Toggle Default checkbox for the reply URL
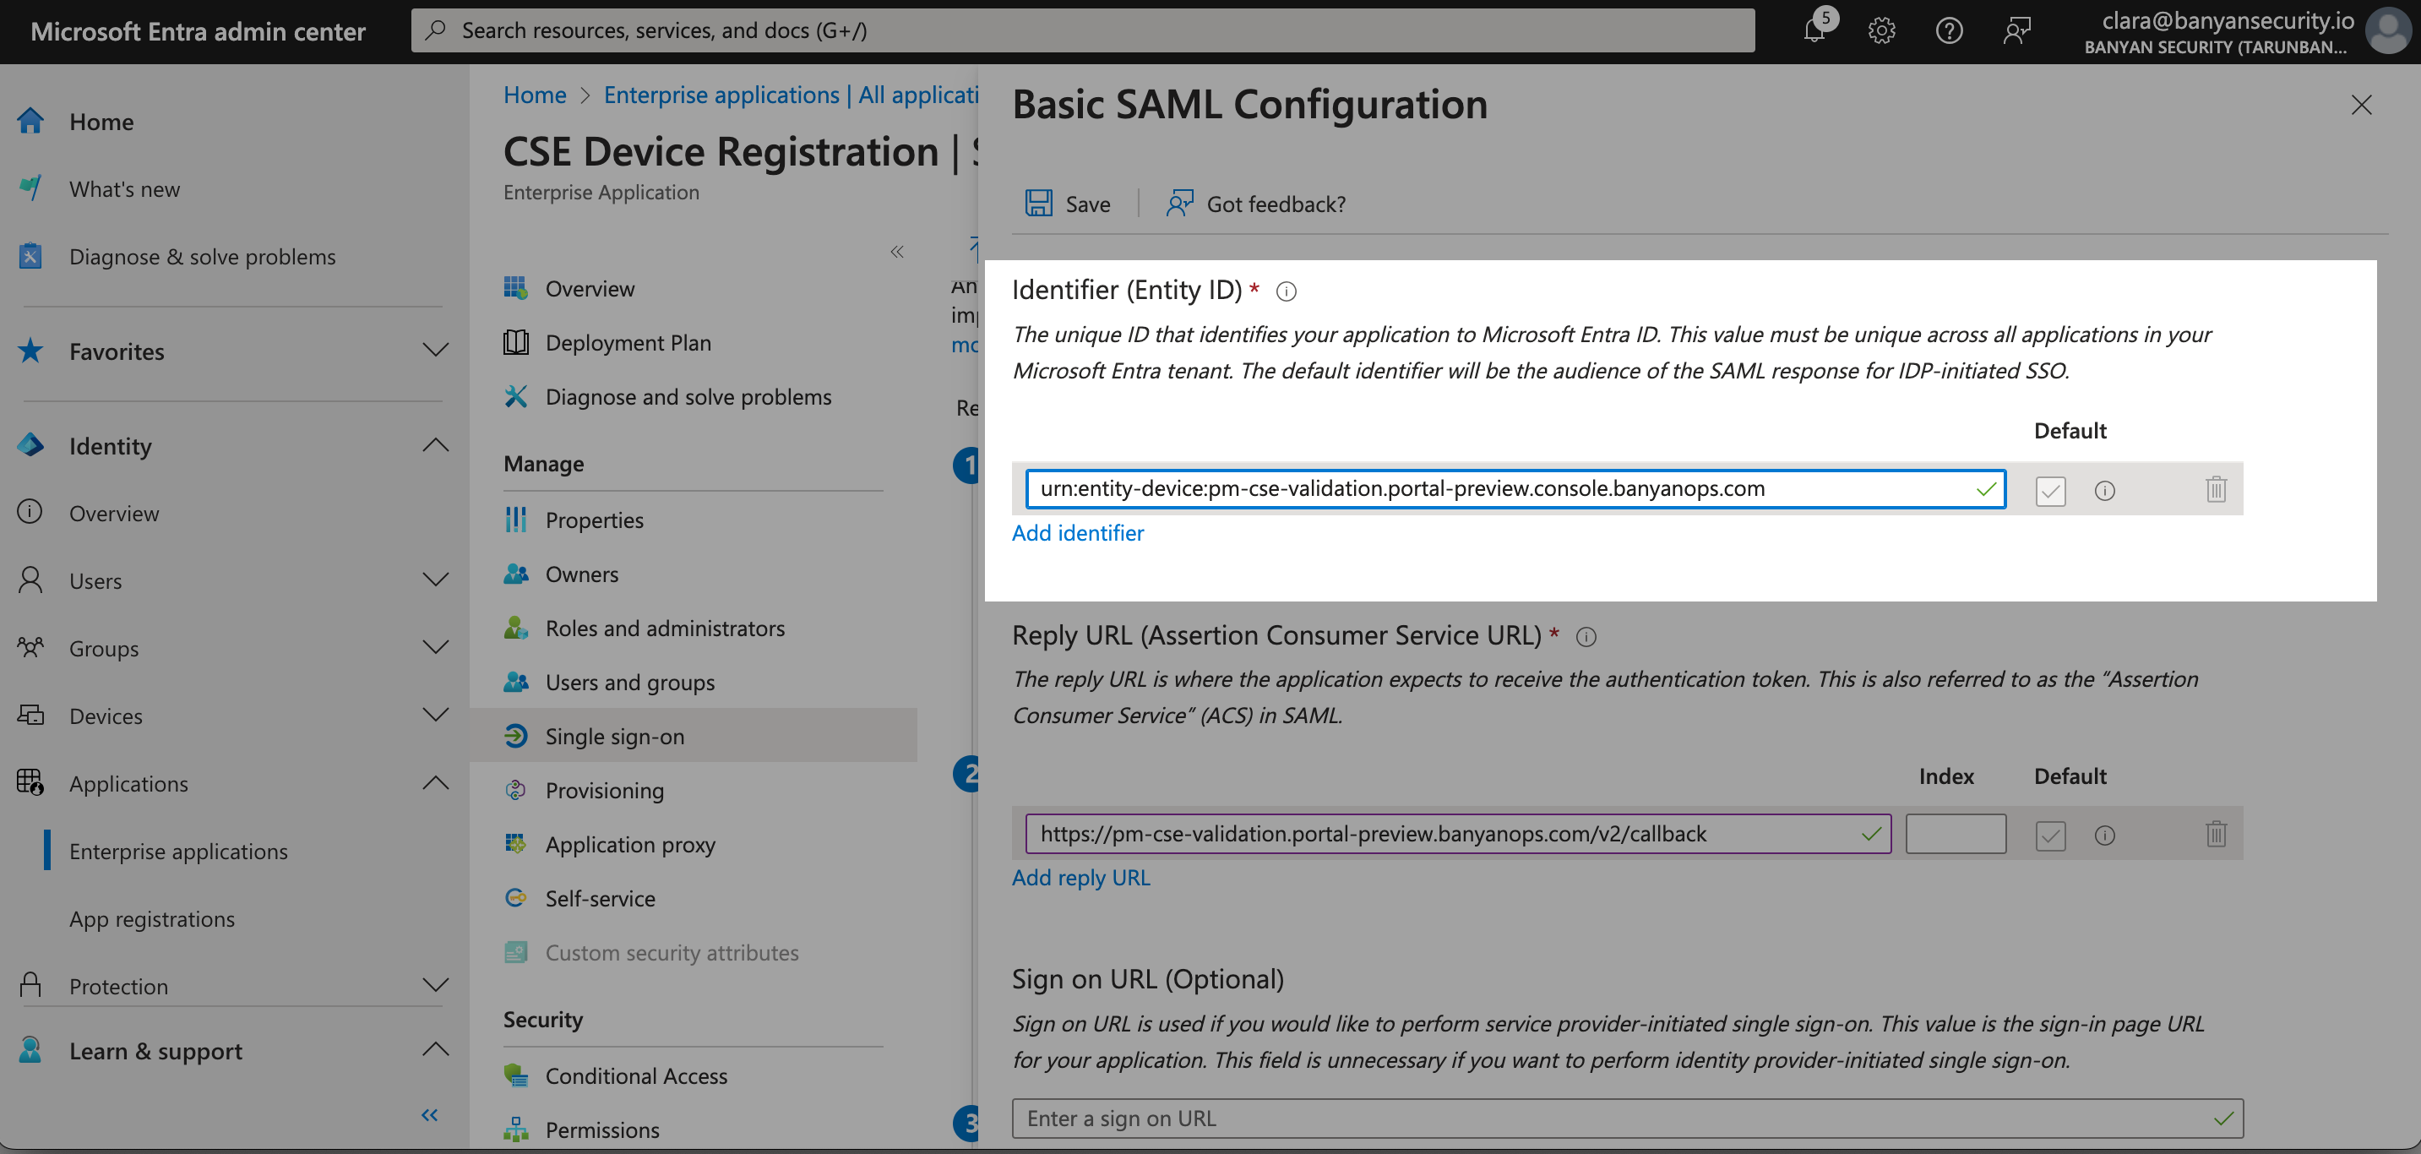The width and height of the screenshot is (2421, 1154). pyautogui.click(x=2050, y=835)
